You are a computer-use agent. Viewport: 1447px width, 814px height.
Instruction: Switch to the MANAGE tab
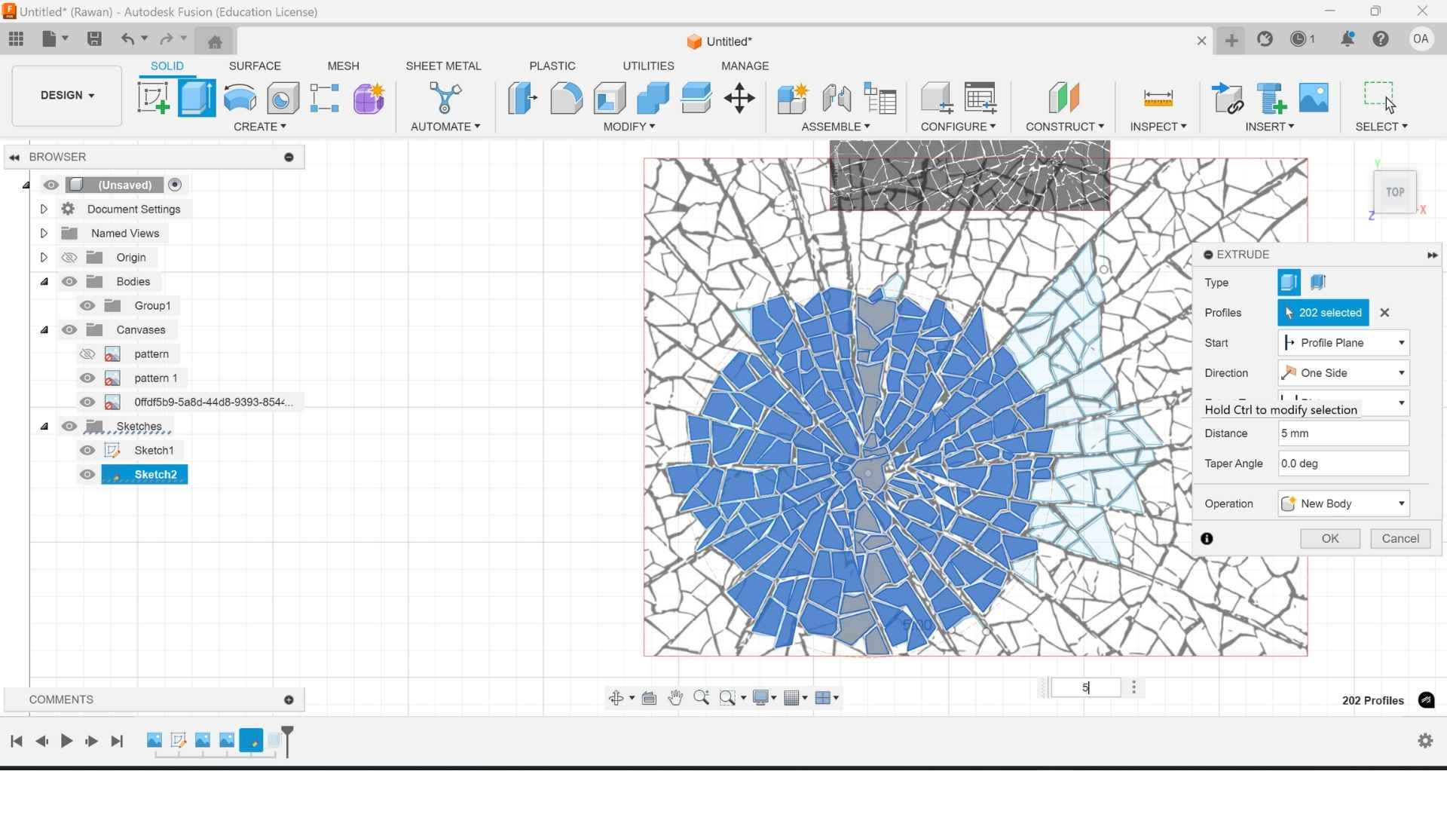pyautogui.click(x=745, y=66)
